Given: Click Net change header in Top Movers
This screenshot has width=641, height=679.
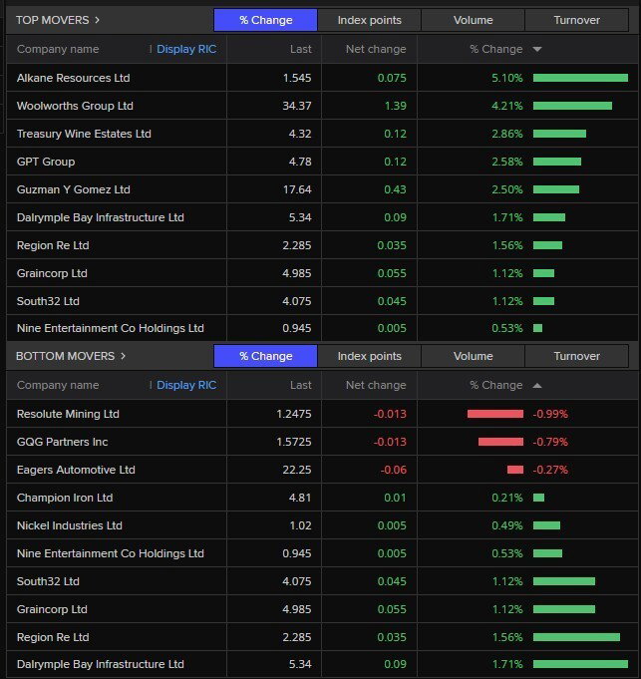Looking at the screenshot, I should click(x=376, y=50).
